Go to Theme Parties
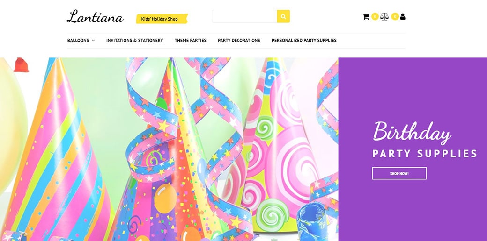The image size is (487, 241). coord(191,40)
